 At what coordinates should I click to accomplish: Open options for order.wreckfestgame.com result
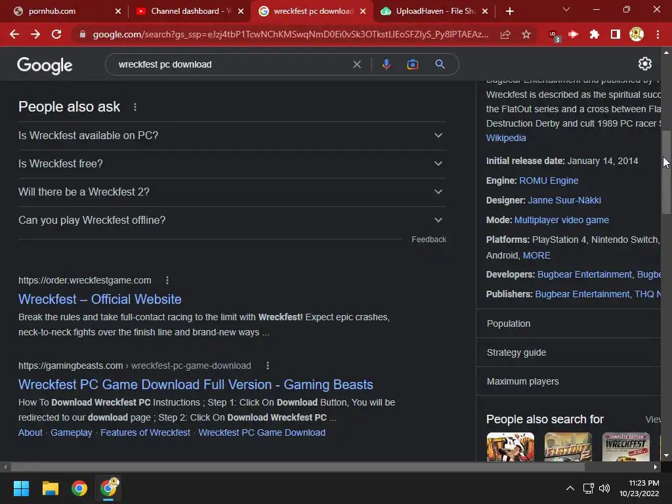tap(167, 280)
